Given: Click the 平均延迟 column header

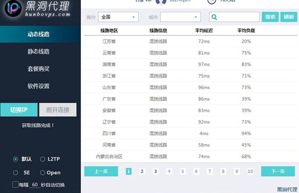Looking at the screenshot, I should [x=204, y=30].
